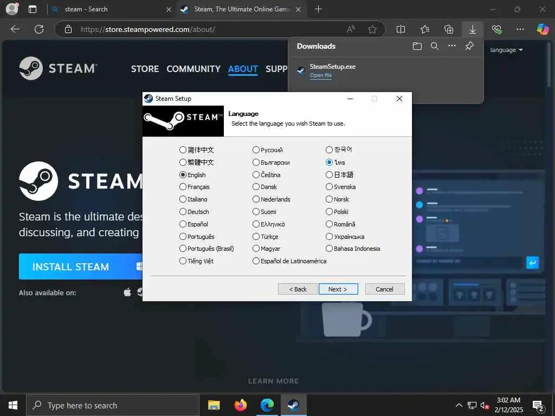The width and height of the screenshot is (555, 416).
Task: Reload the page with the refresh icon
Action: [x=39, y=29]
